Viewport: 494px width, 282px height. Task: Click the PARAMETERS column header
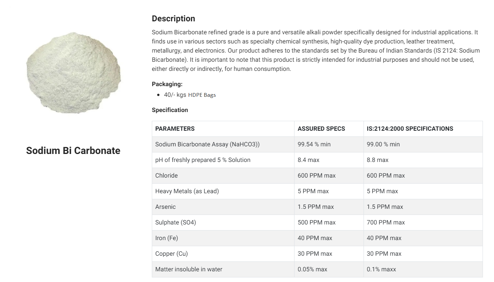click(223, 129)
